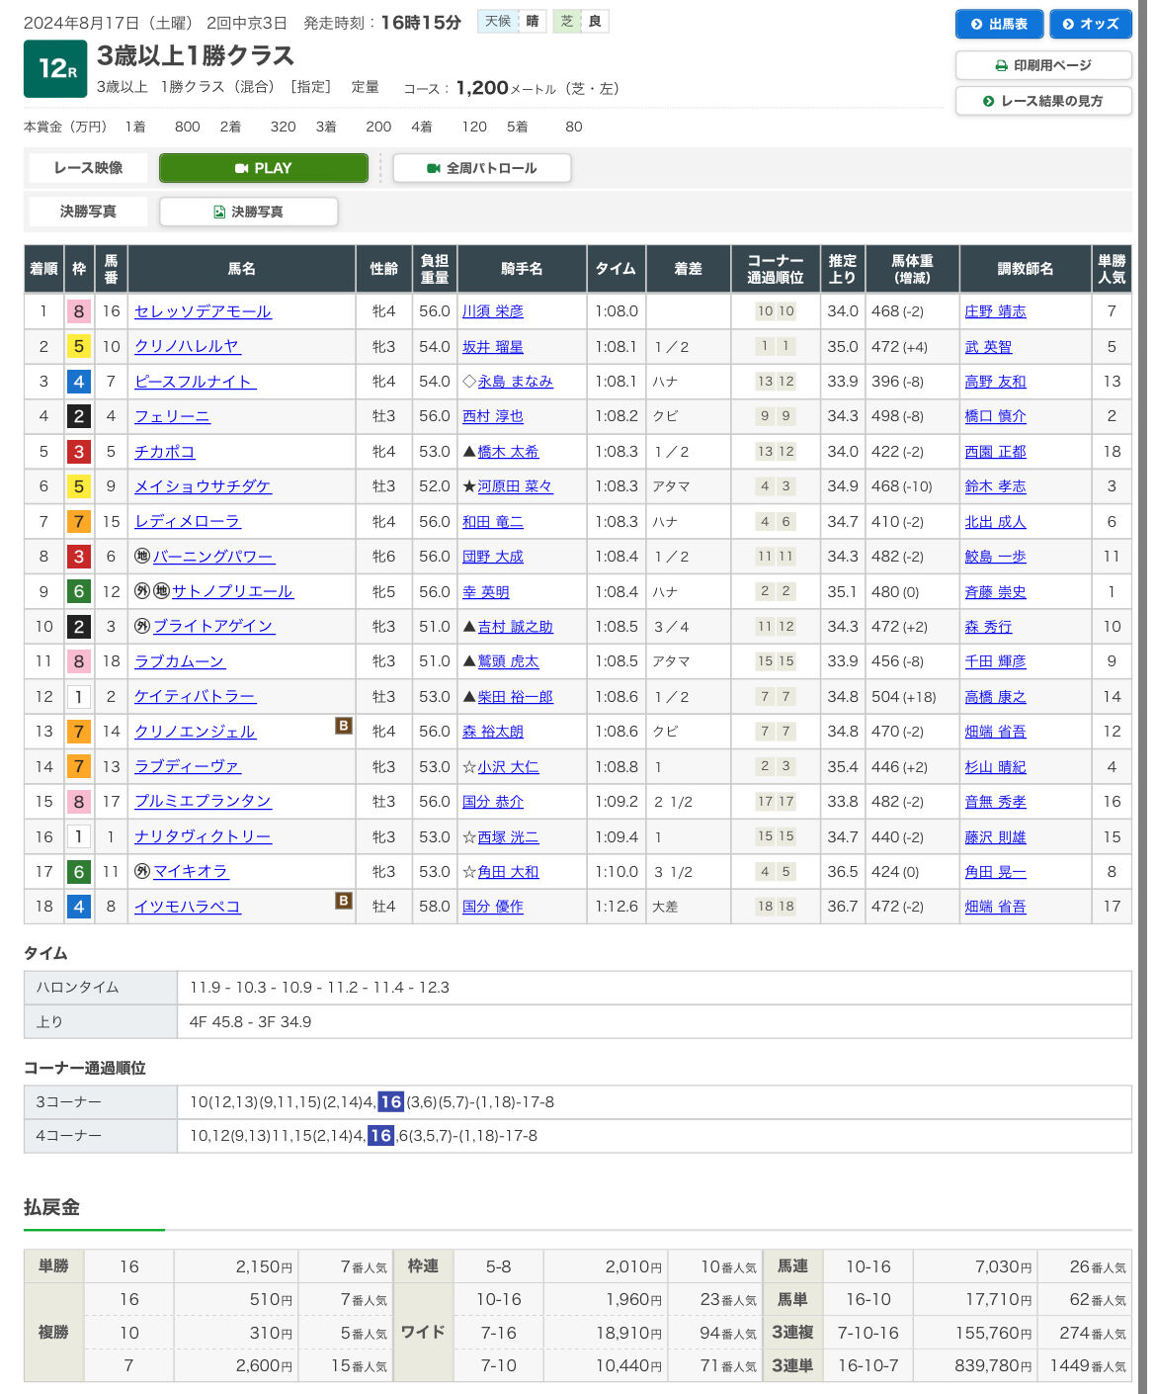Open jockey 鷲頭 虎太
1156x1394 pixels.
click(508, 661)
